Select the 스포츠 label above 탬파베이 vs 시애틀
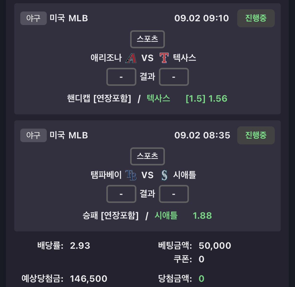The image size is (295, 287). pyautogui.click(x=148, y=156)
